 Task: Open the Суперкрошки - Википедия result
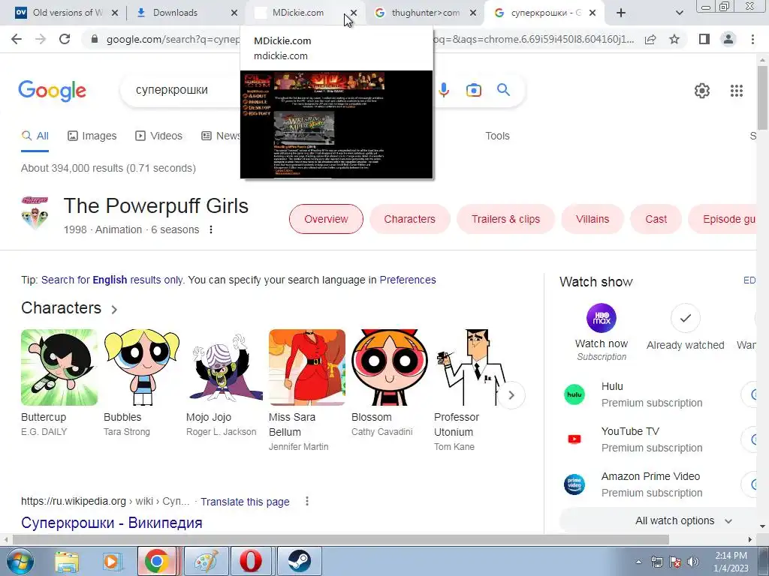(x=111, y=523)
